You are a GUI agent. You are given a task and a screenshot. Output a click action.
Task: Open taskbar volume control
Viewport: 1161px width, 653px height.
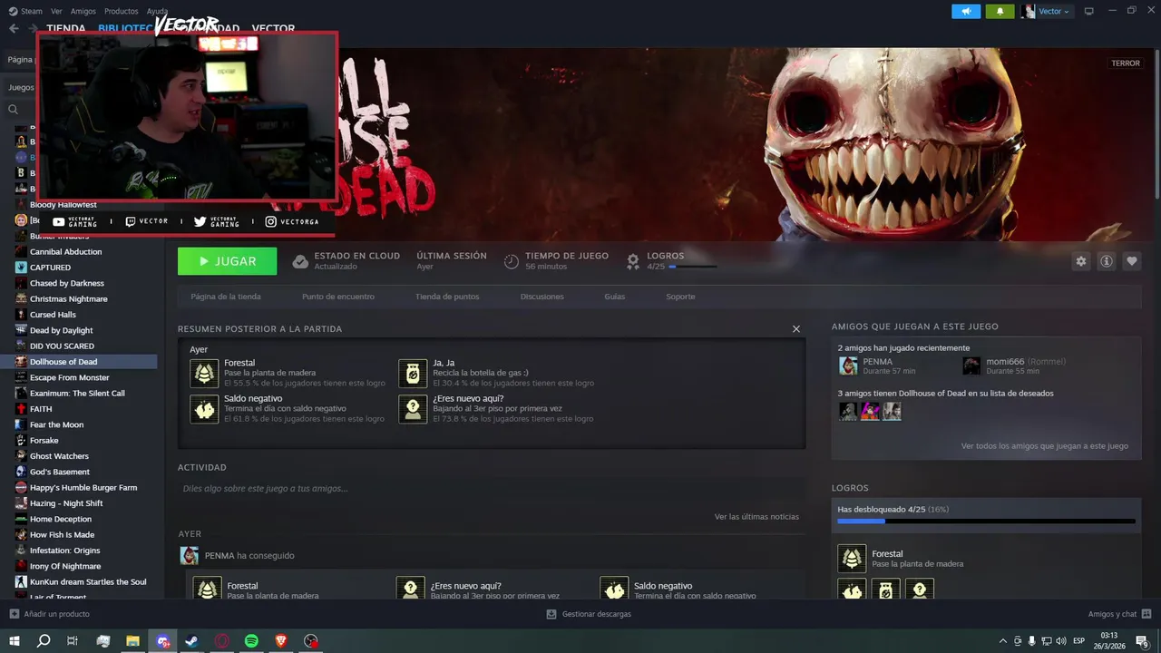(1061, 641)
